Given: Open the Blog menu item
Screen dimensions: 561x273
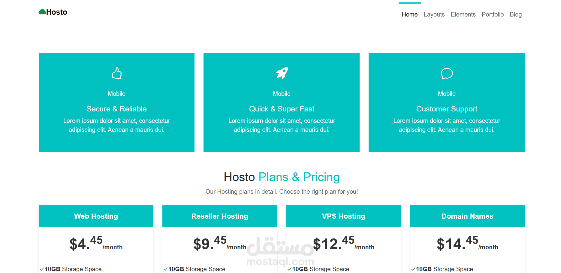Looking at the screenshot, I should click(516, 14).
